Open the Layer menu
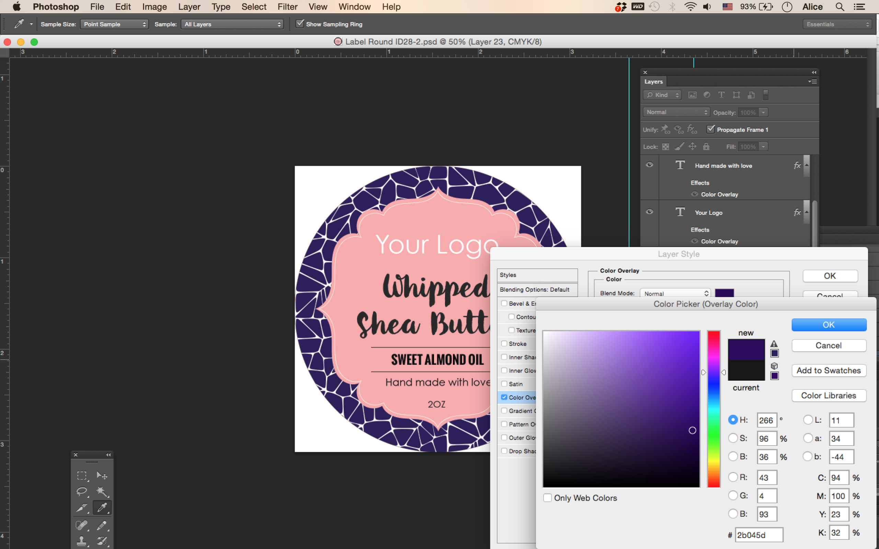 point(189,7)
